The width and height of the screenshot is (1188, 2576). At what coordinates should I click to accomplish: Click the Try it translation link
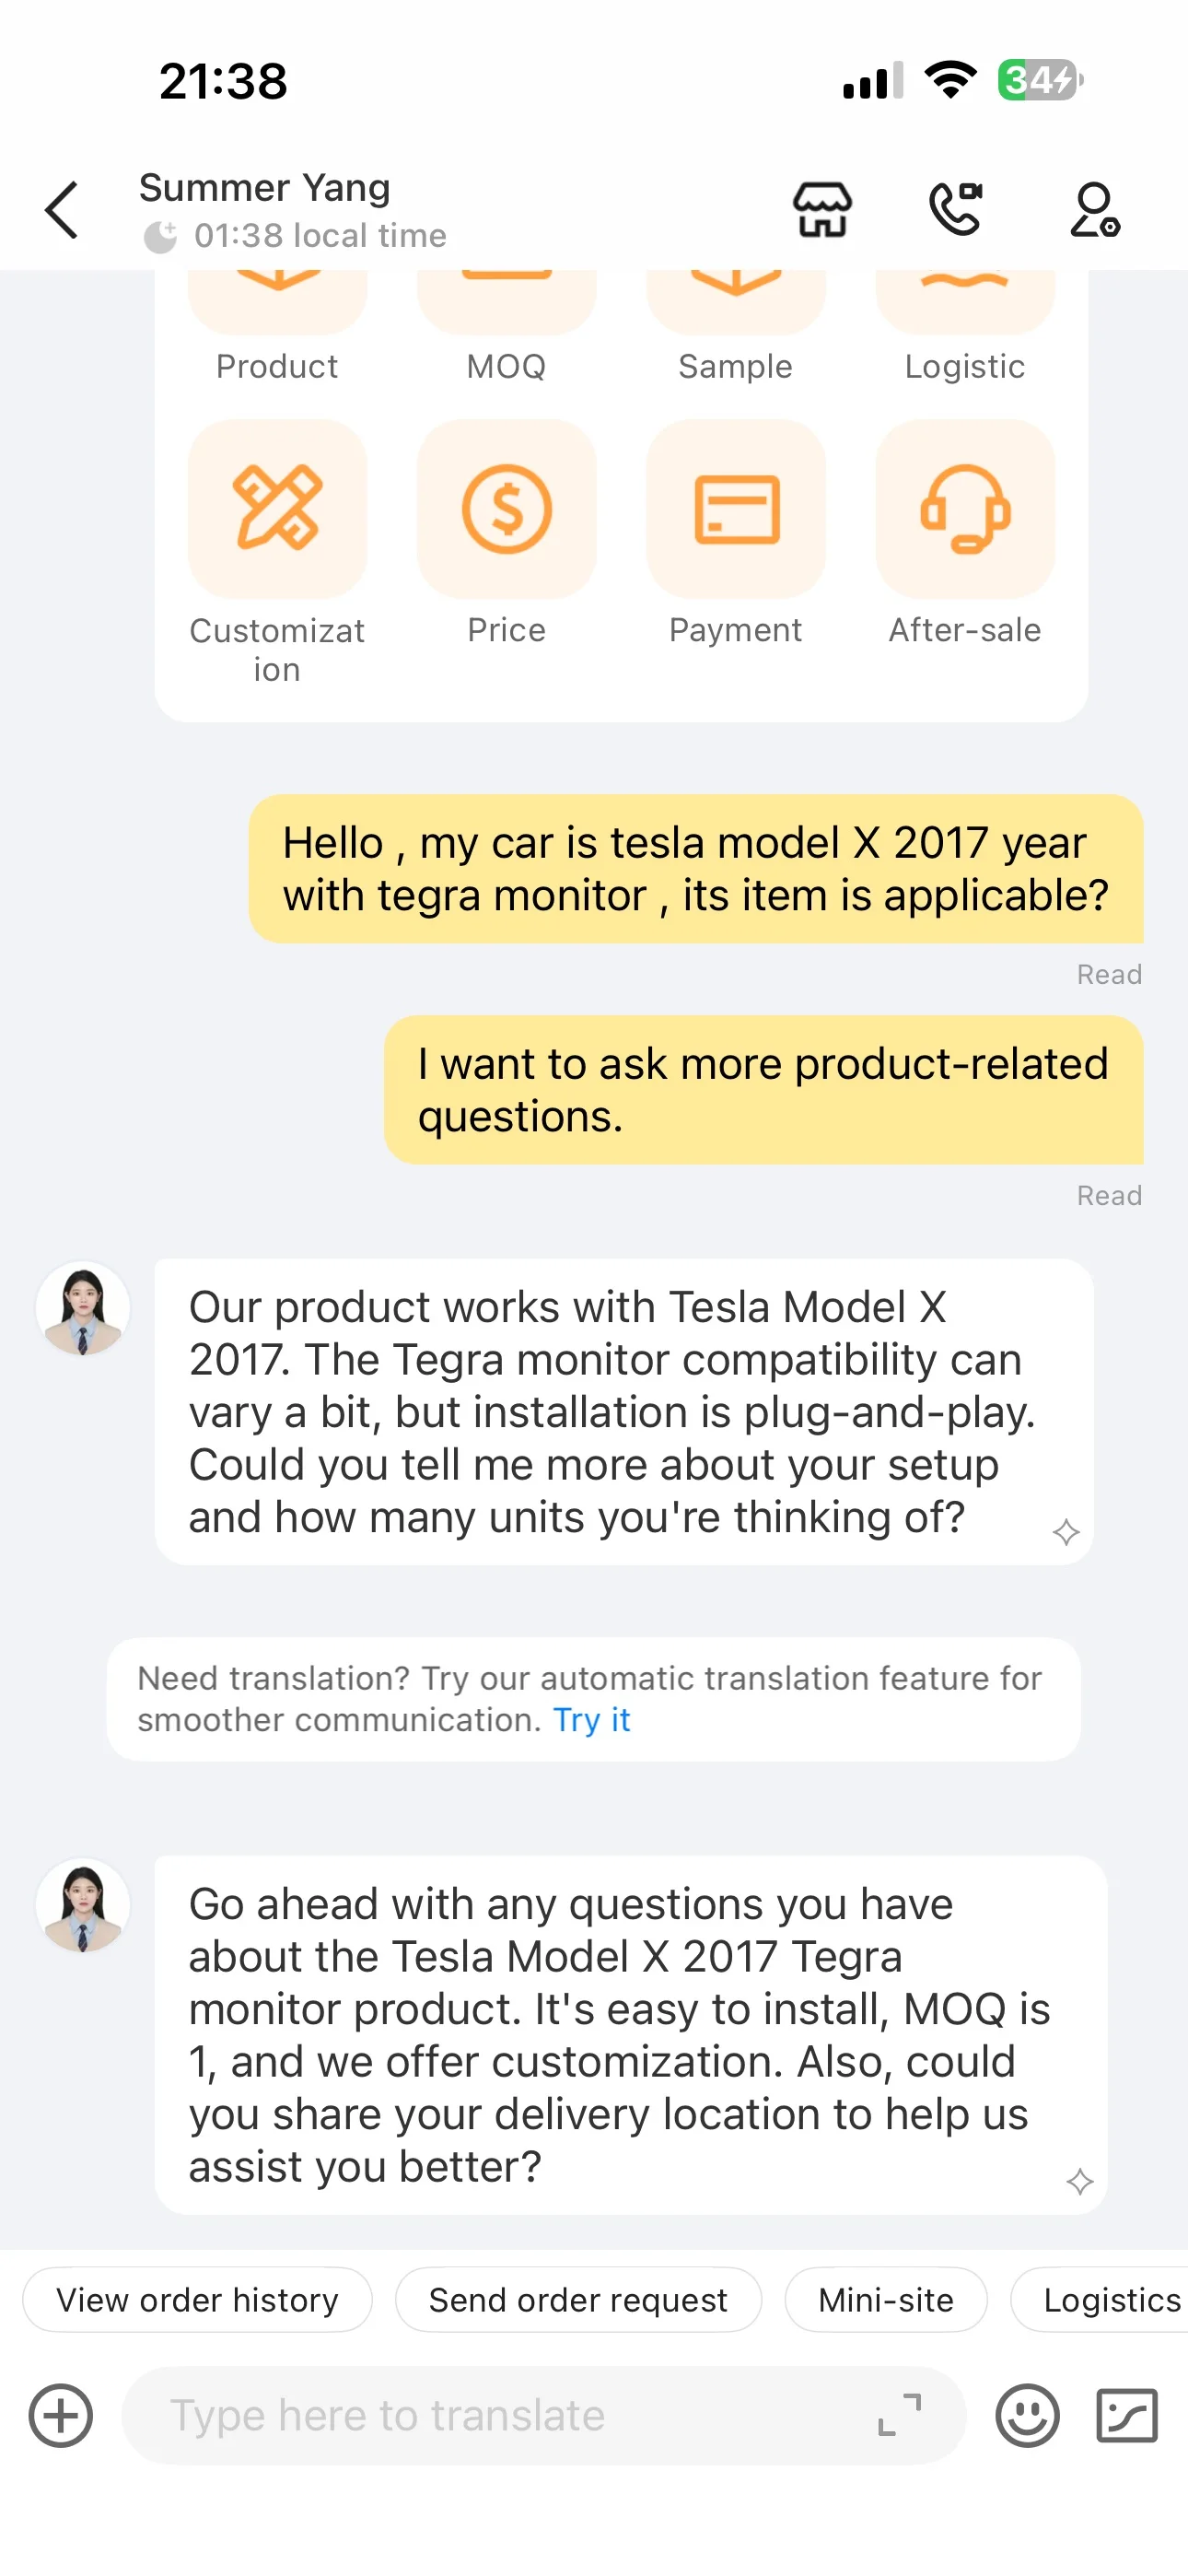pos(592,1720)
